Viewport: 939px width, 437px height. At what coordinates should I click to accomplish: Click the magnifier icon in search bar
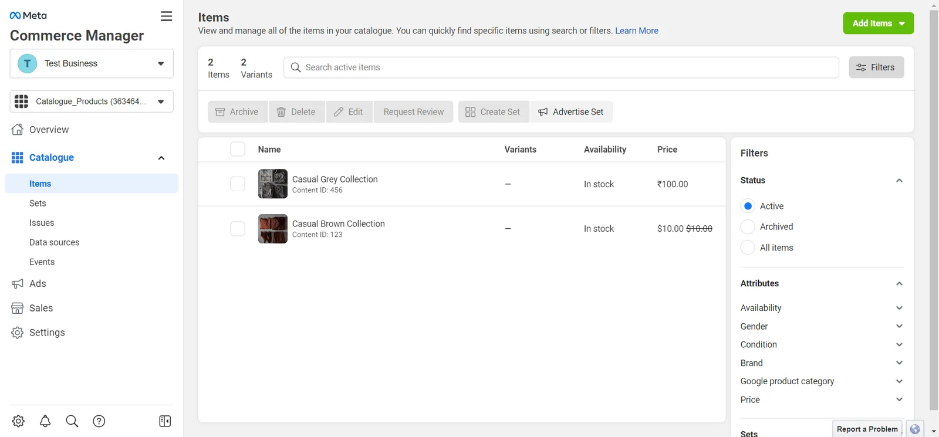tap(296, 67)
